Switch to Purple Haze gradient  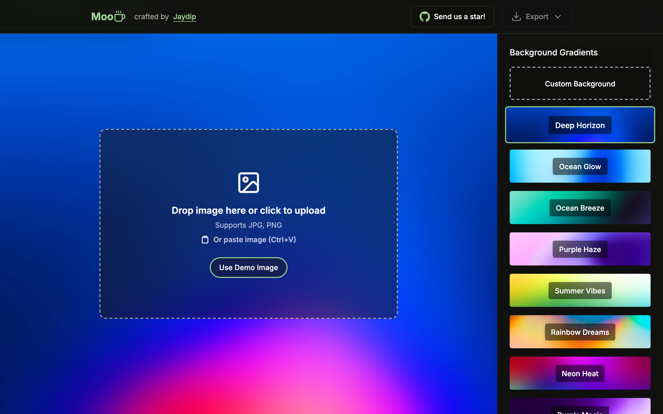580,249
